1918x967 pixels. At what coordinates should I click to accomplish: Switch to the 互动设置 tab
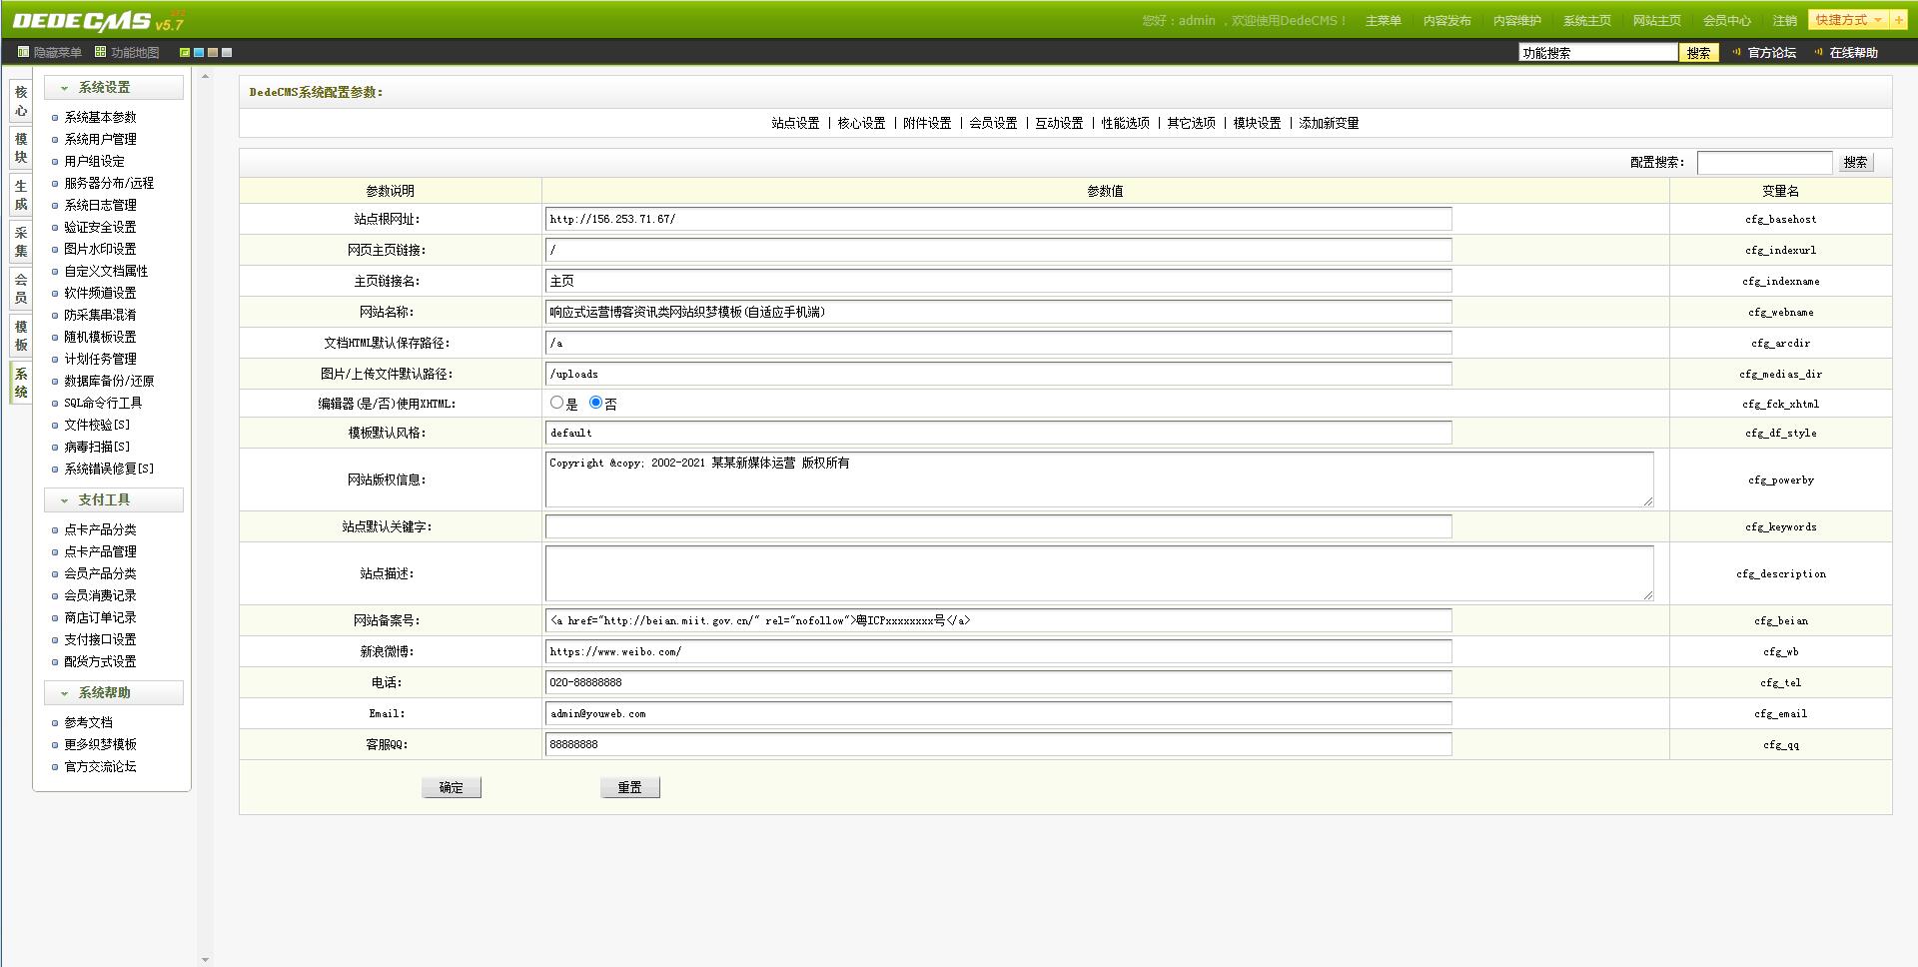tap(1059, 123)
